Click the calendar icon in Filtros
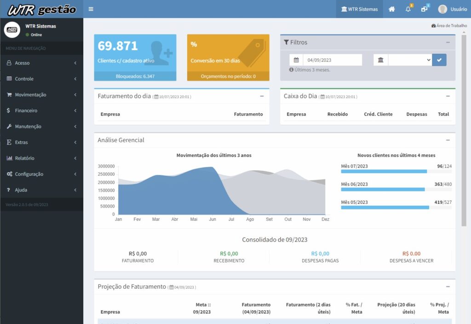This screenshot has height=324, width=471. click(x=296, y=60)
